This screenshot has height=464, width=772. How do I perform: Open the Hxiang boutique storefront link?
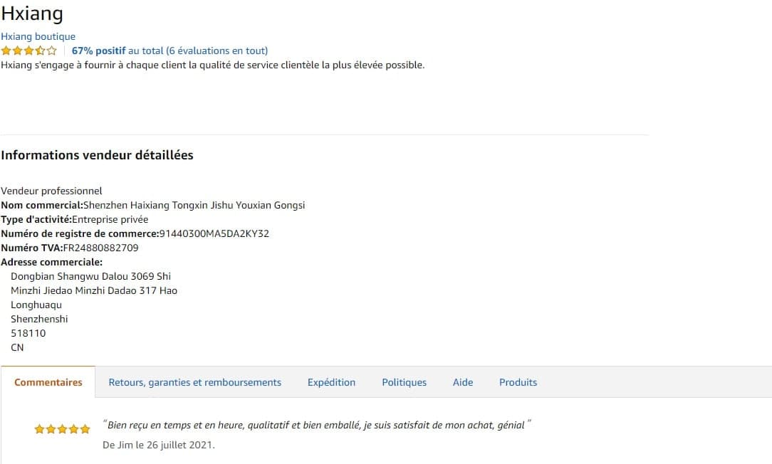point(38,36)
